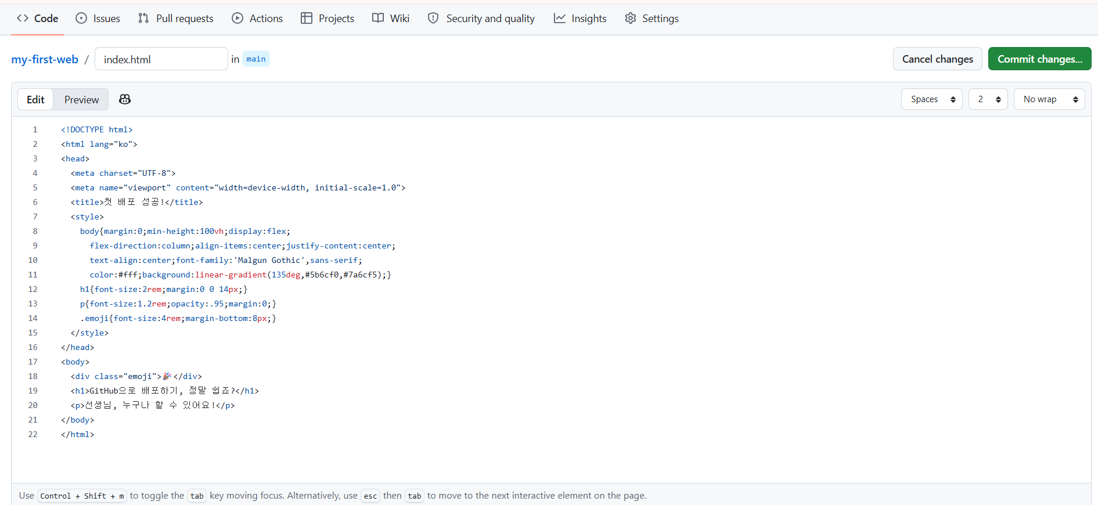Screen dimensions: 1098x505
Task: Click the .emoji font-size CSS rule
Action: click(178, 318)
